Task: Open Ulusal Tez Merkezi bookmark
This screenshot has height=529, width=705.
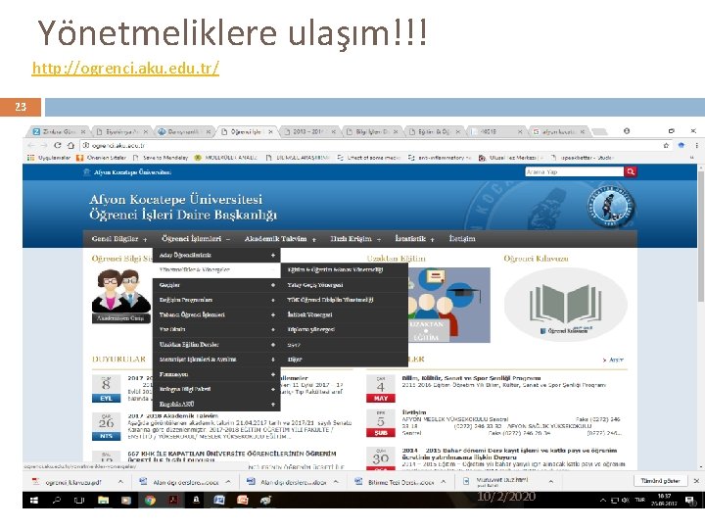Action: [511, 158]
